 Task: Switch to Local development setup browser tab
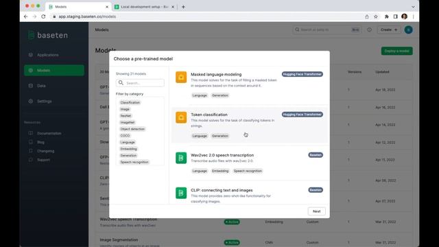(x=145, y=7)
